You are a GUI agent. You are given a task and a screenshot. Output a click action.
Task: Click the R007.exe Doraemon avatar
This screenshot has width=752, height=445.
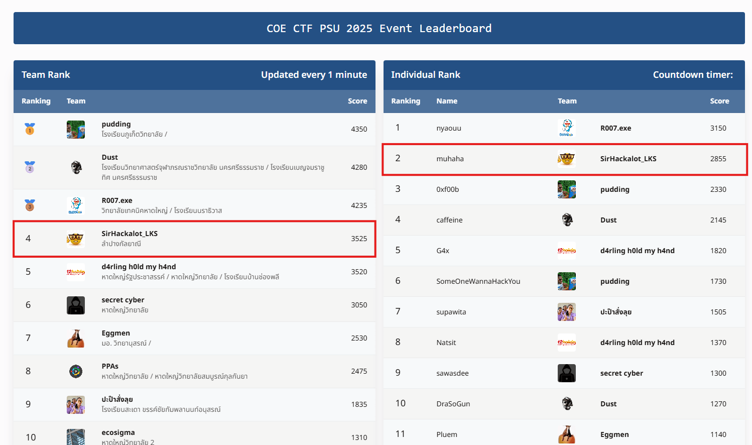[x=76, y=204]
